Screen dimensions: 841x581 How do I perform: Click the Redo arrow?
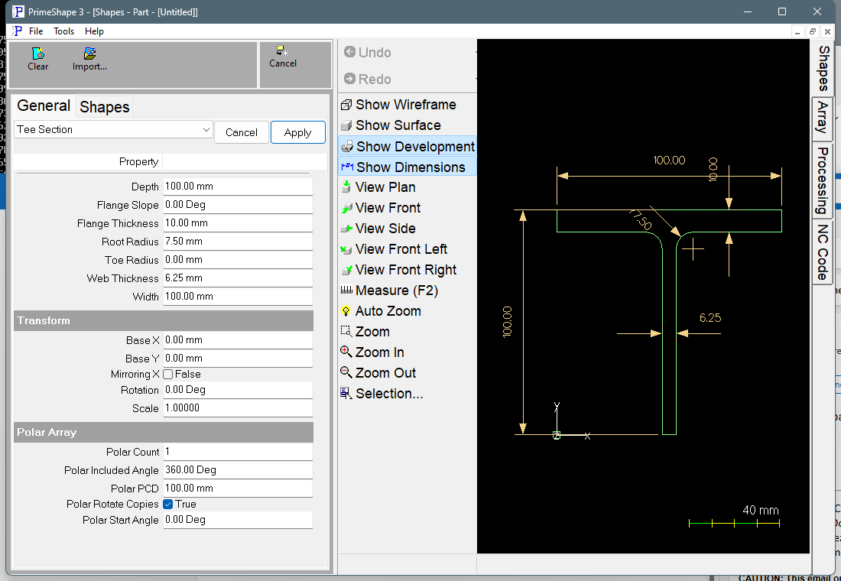[349, 79]
